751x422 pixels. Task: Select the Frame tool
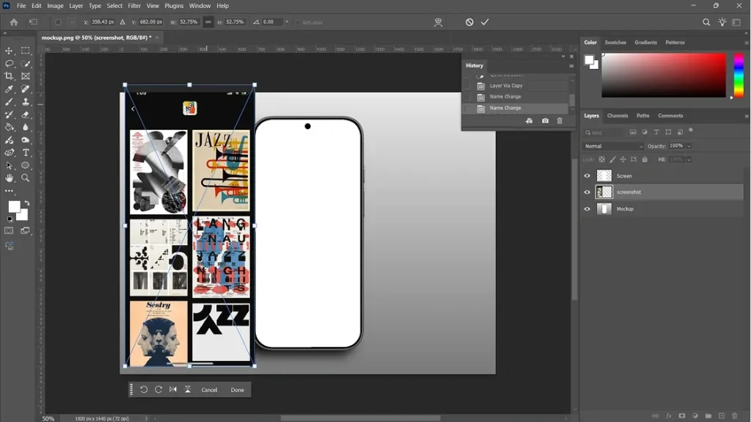coord(26,76)
